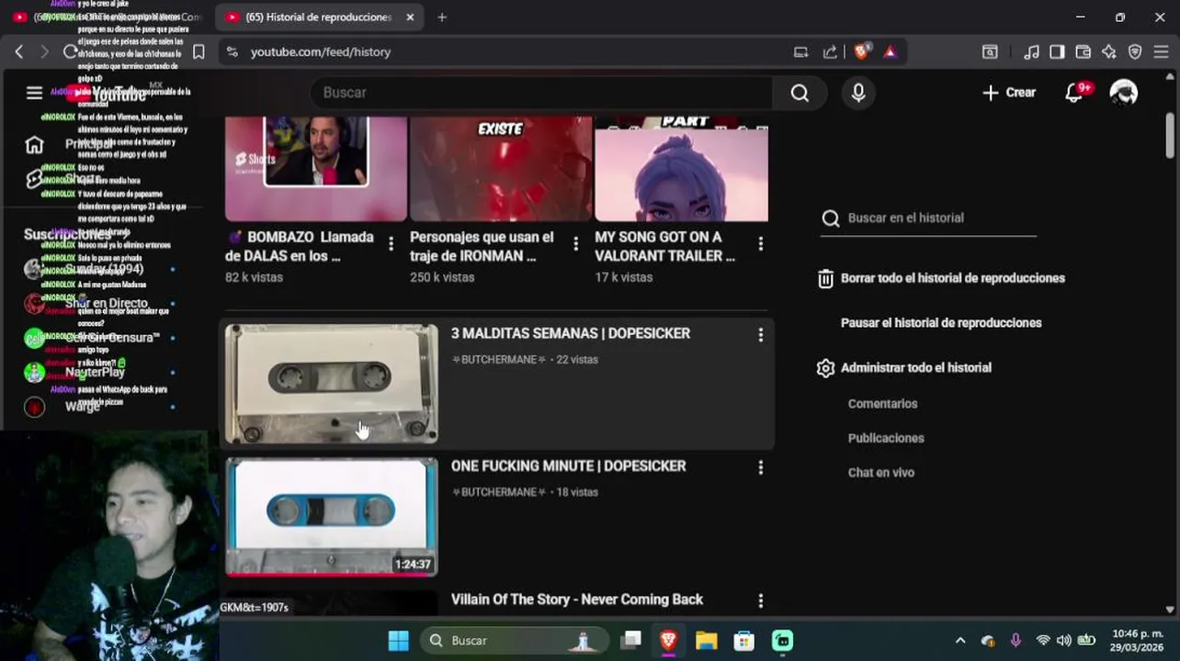
Task: Start voice search with the microphone icon
Action: 858,93
